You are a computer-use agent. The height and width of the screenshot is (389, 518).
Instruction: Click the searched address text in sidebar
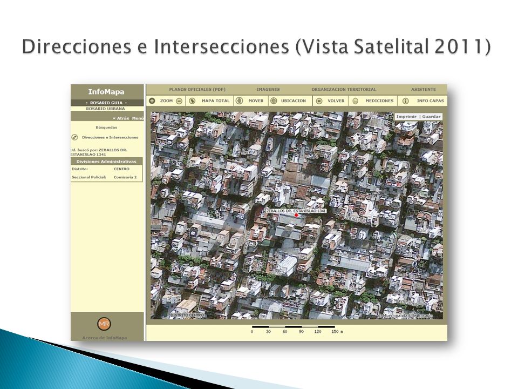99,152
